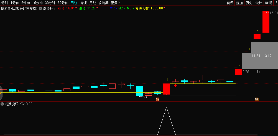
Task: Select the tallest red candle at 16.91
Action: click(x=266, y=22)
